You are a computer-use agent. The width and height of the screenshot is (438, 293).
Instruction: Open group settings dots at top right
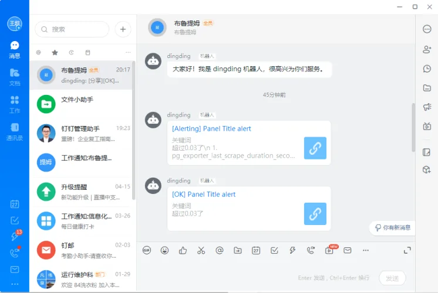pos(427,29)
